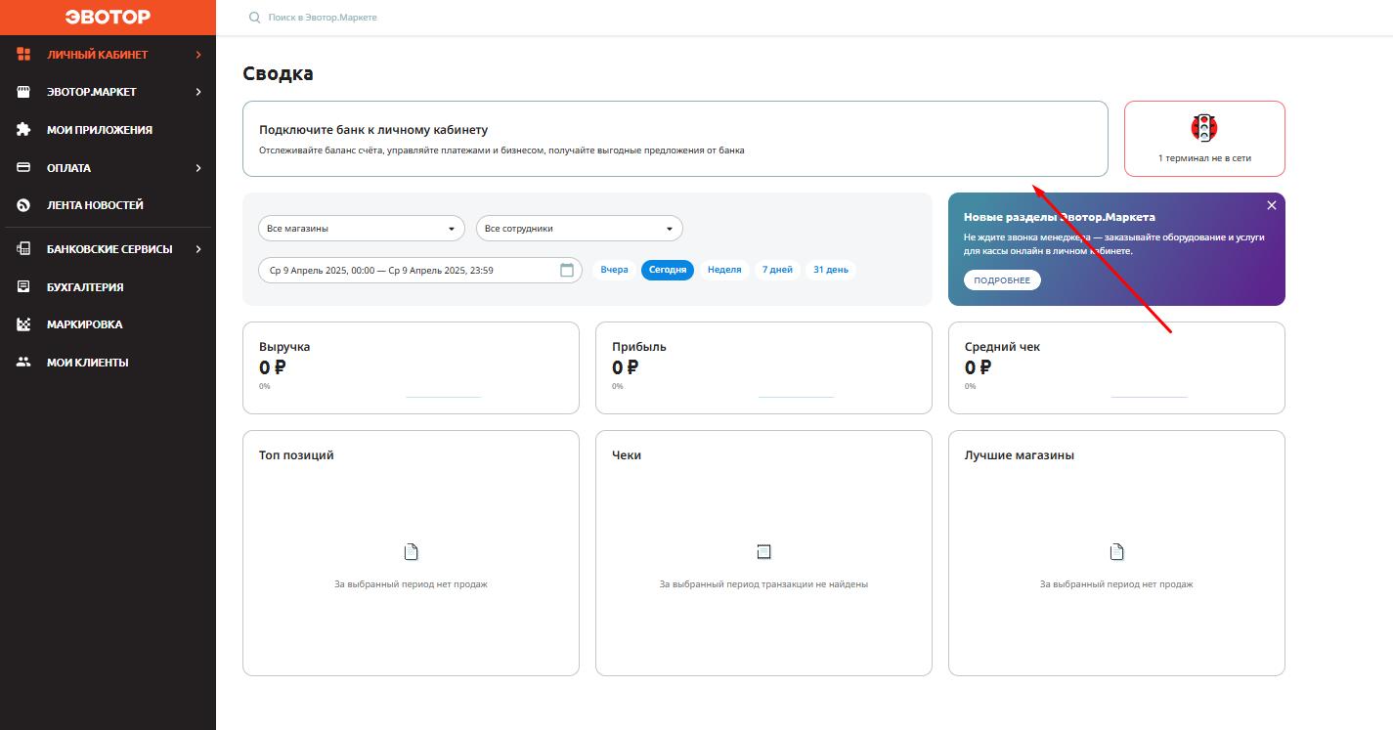
Task: Open the Все магазины dropdown
Action: click(x=362, y=229)
